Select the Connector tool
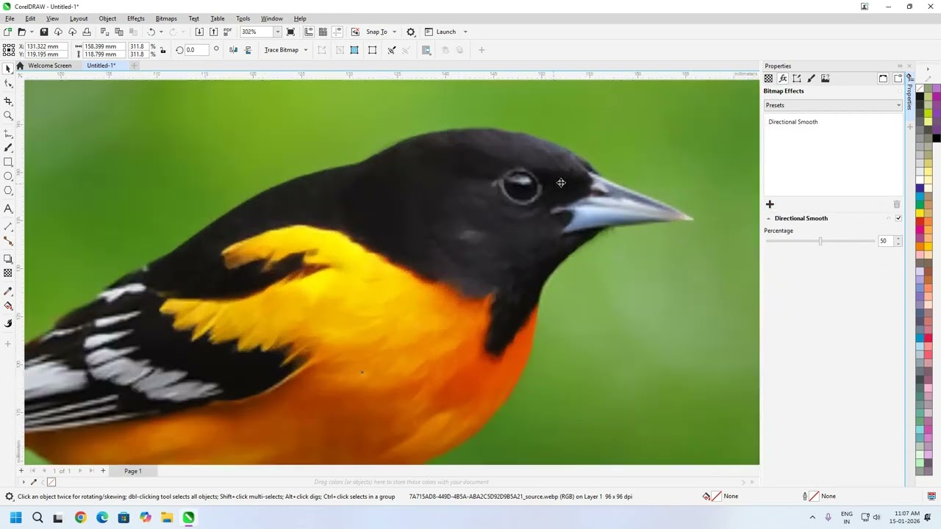Viewport: 941px width, 529px height. [8, 241]
